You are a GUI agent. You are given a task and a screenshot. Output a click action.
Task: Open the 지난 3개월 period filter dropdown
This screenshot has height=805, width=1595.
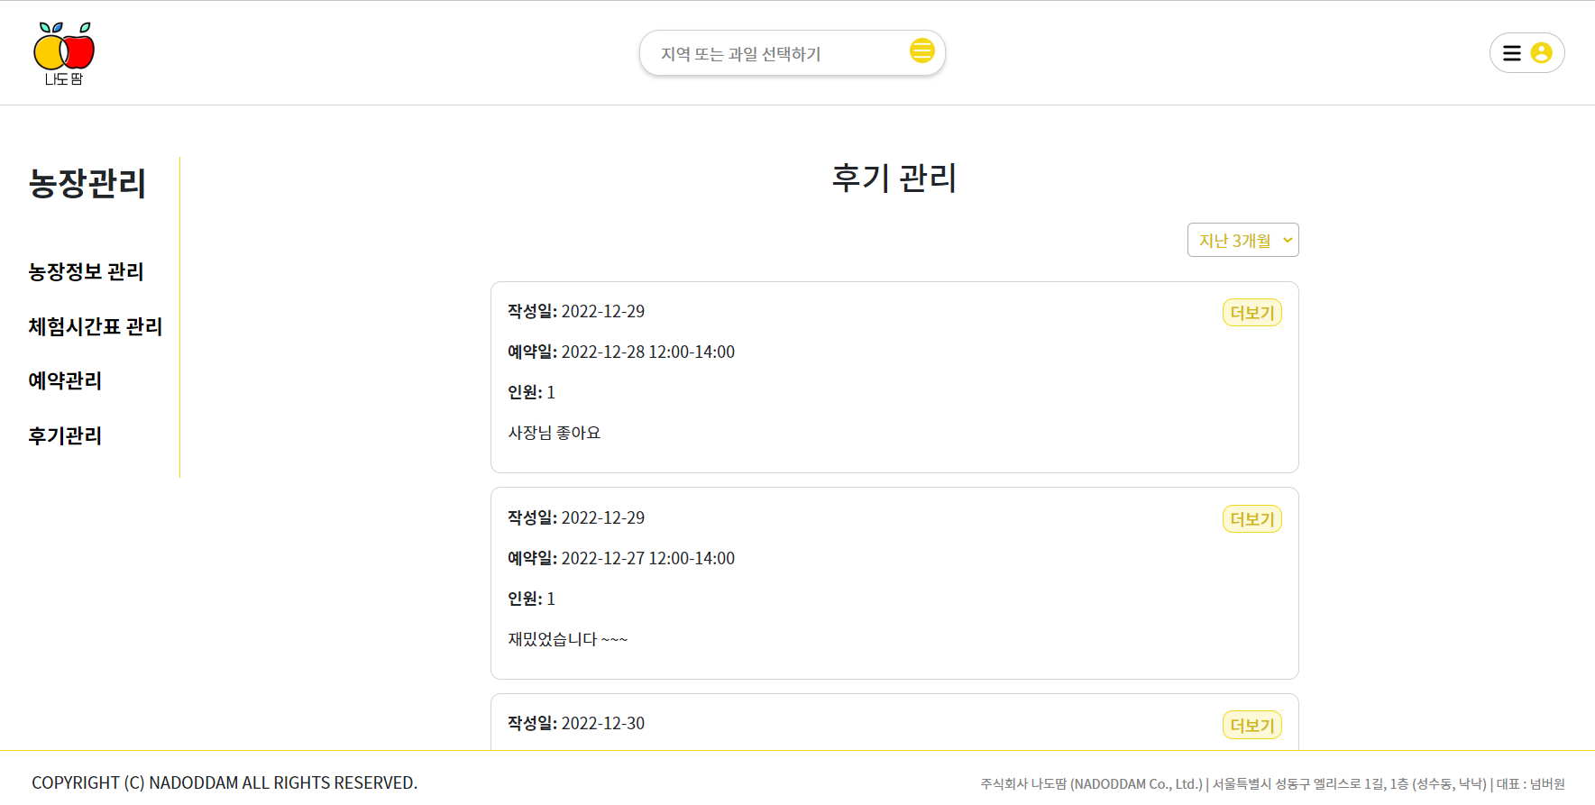click(x=1242, y=240)
